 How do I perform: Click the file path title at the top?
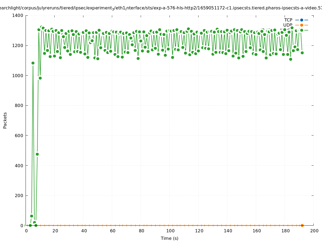(x=161, y=8)
